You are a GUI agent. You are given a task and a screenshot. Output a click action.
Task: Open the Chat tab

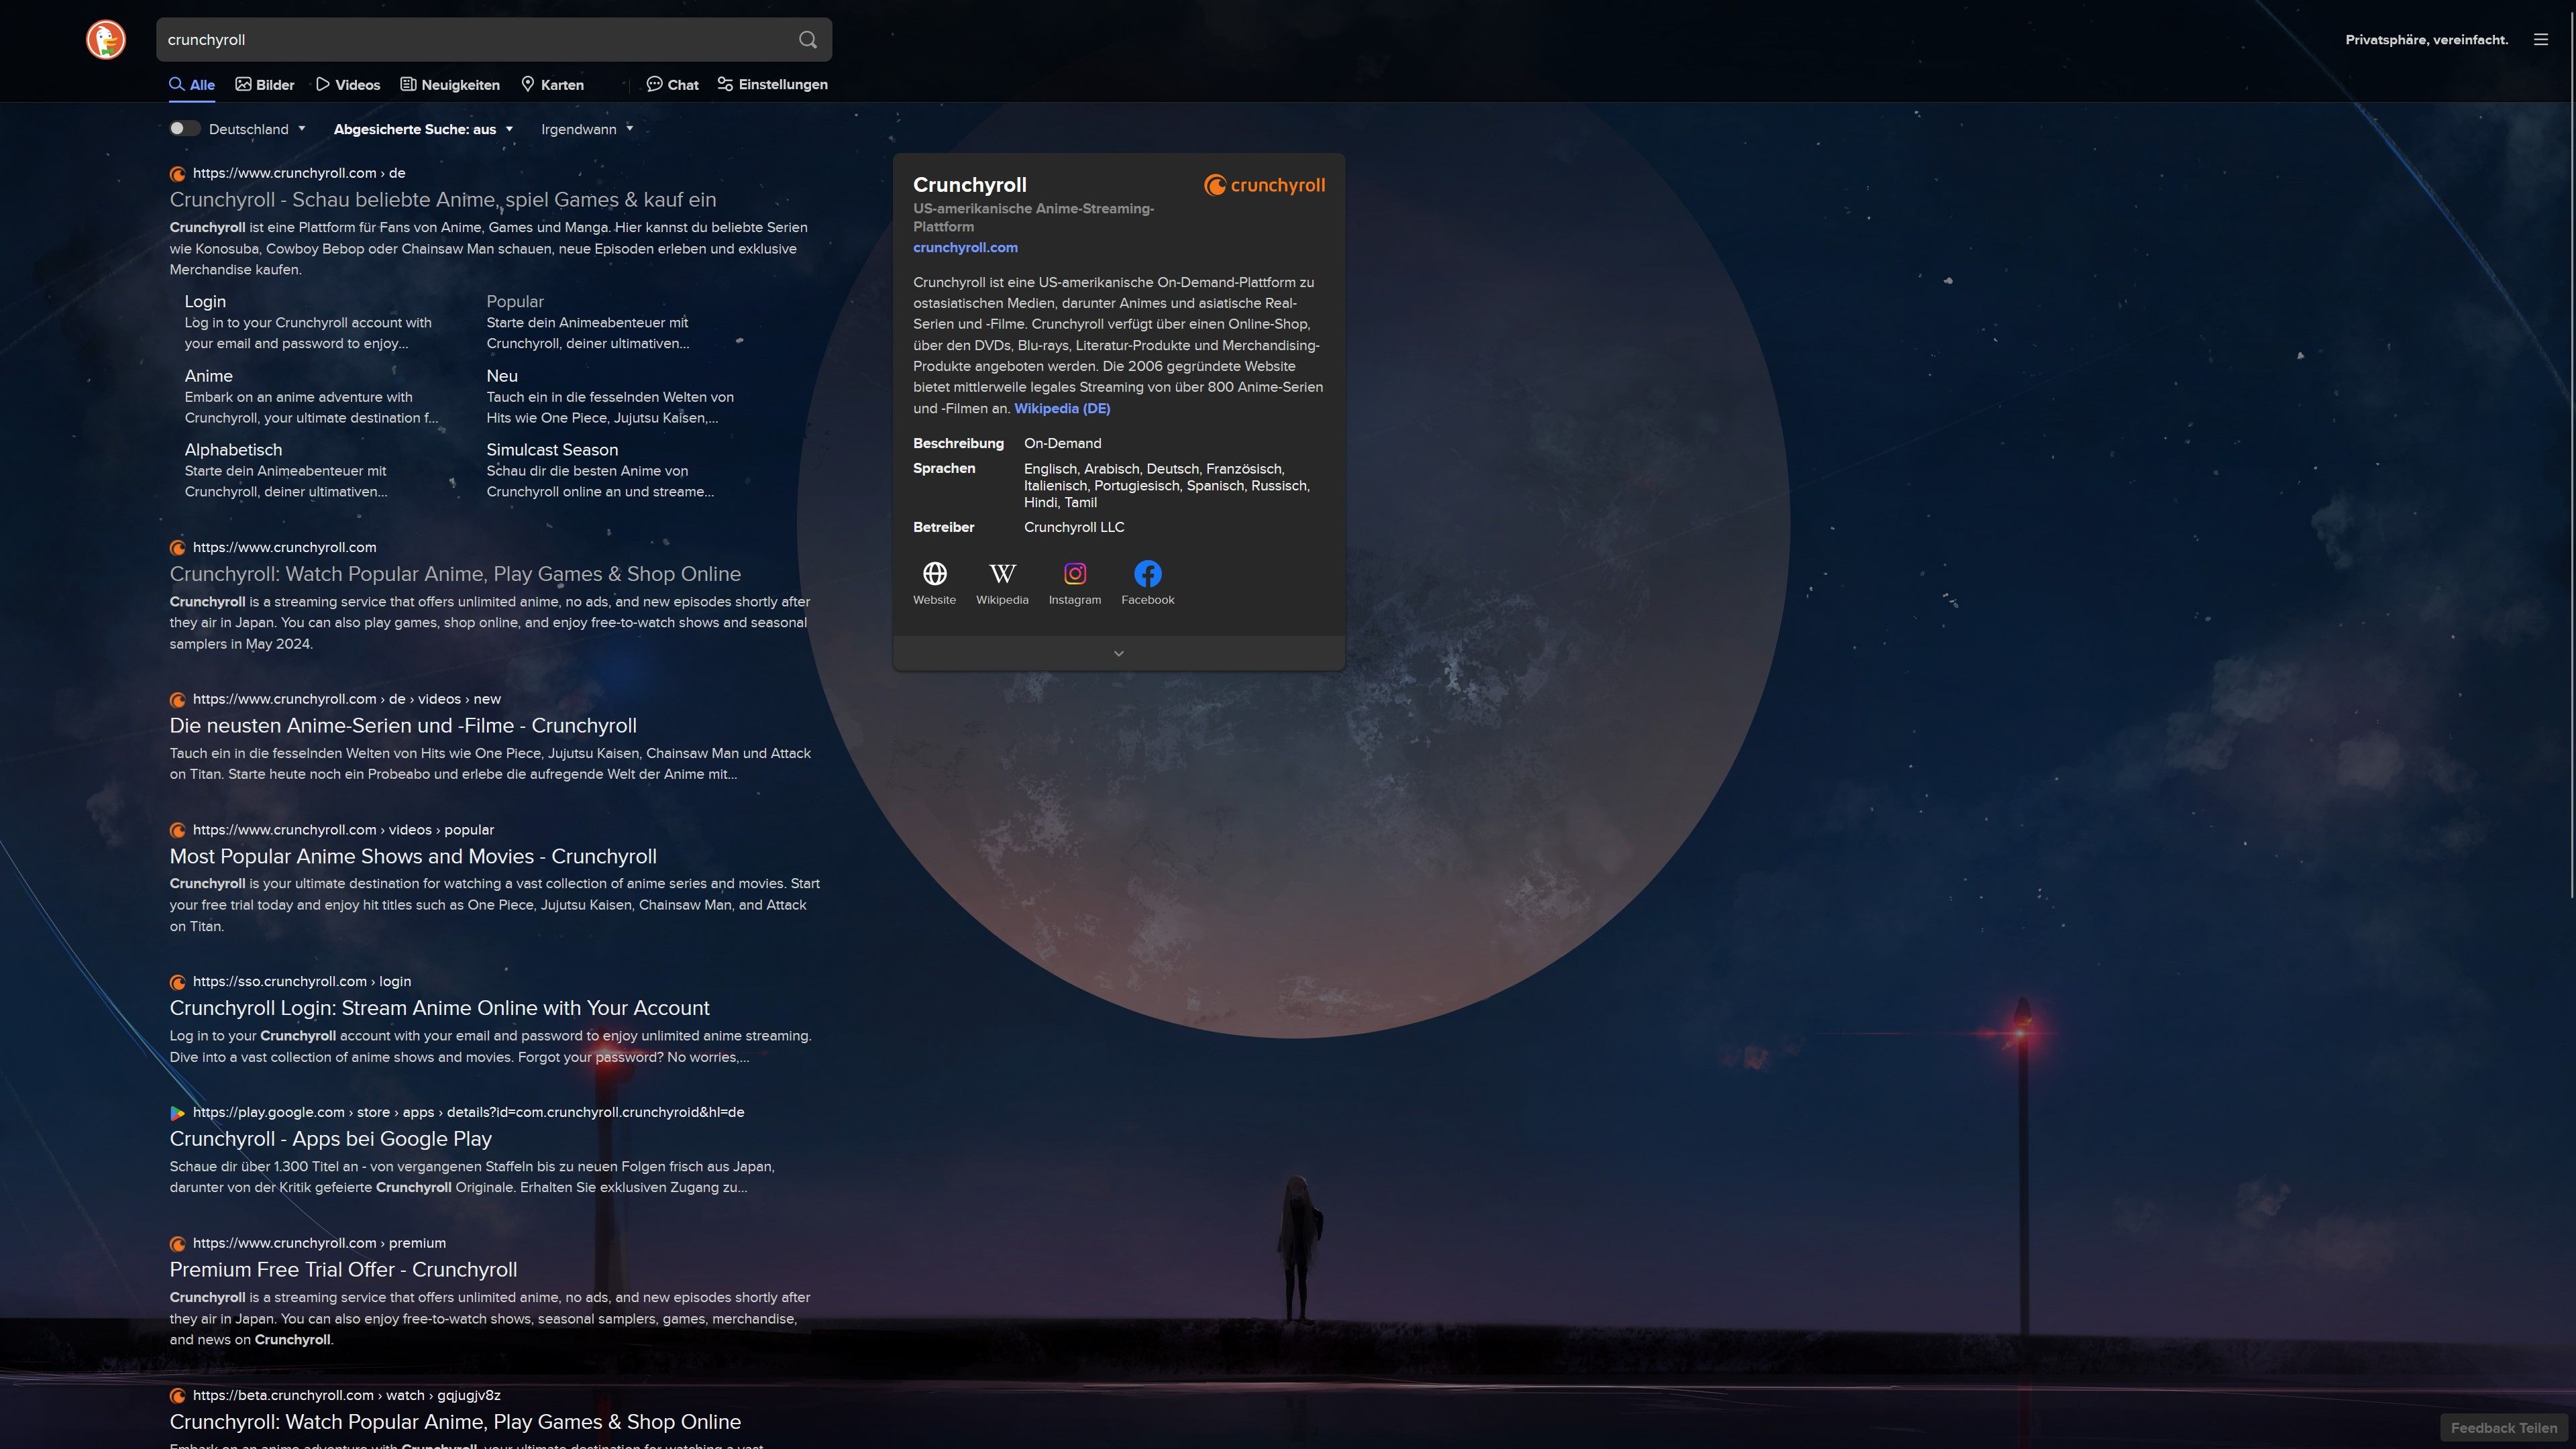point(673,85)
